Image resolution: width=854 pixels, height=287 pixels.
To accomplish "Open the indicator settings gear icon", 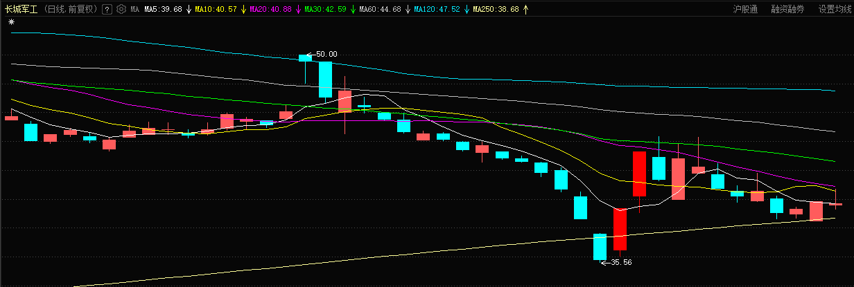I will [121, 10].
